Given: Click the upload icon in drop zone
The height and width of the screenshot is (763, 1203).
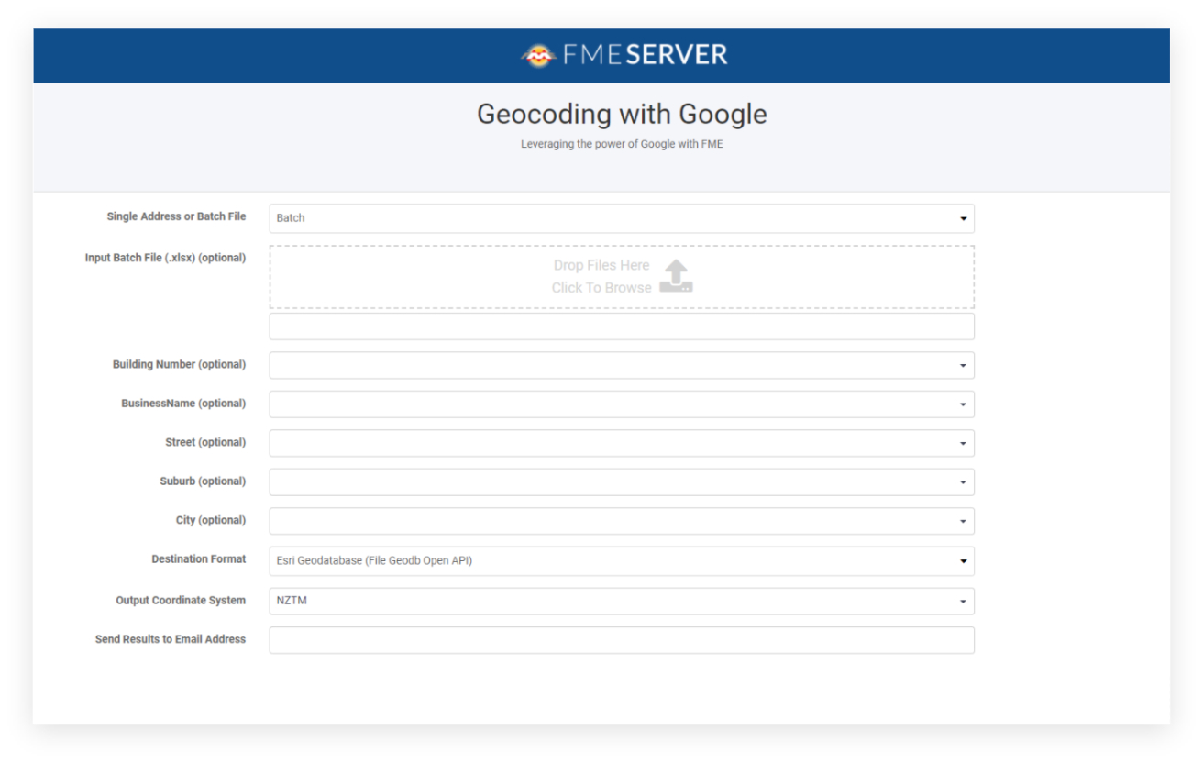Looking at the screenshot, I should coord(676,276).
